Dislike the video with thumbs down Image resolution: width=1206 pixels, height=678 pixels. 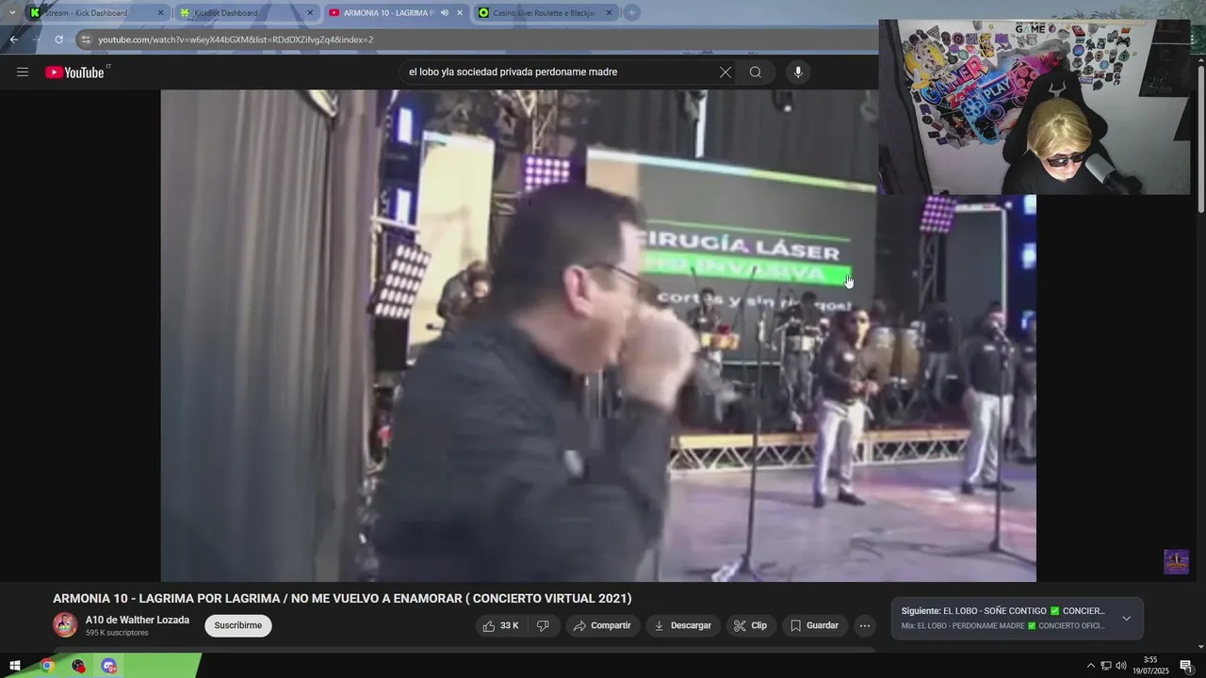[544, 625]
